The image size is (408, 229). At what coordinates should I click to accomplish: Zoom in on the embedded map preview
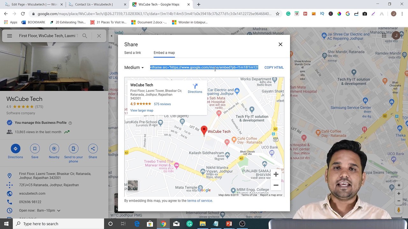276,174
